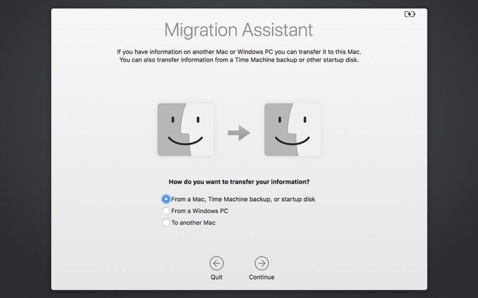
Task: Click the Continue forward-arrow circle icon
Action: pos(261,263)
